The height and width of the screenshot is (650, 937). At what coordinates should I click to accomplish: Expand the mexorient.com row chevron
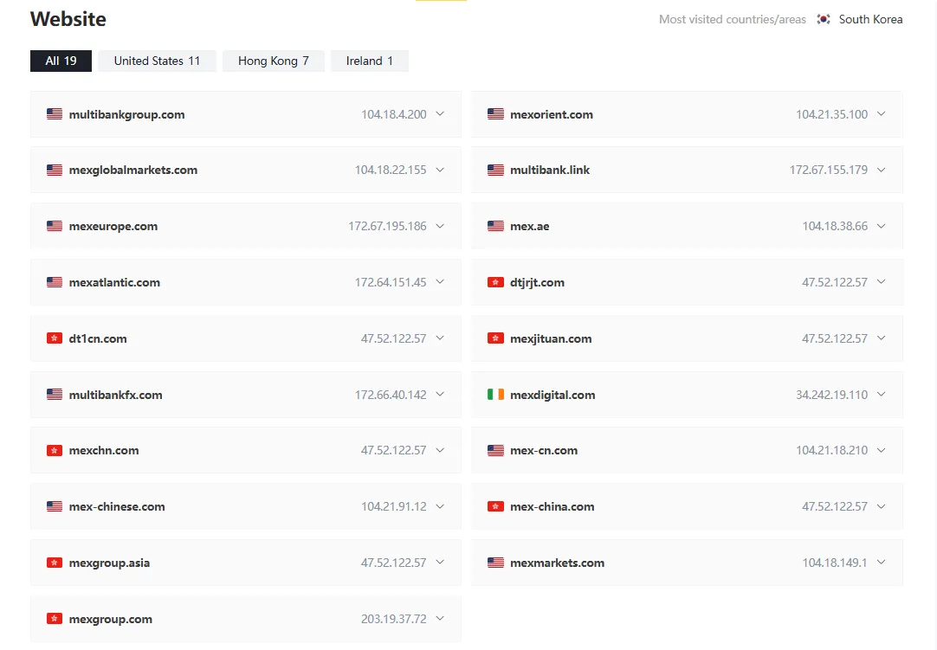881,113
